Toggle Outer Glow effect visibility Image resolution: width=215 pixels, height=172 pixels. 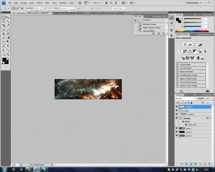[186, 125]
